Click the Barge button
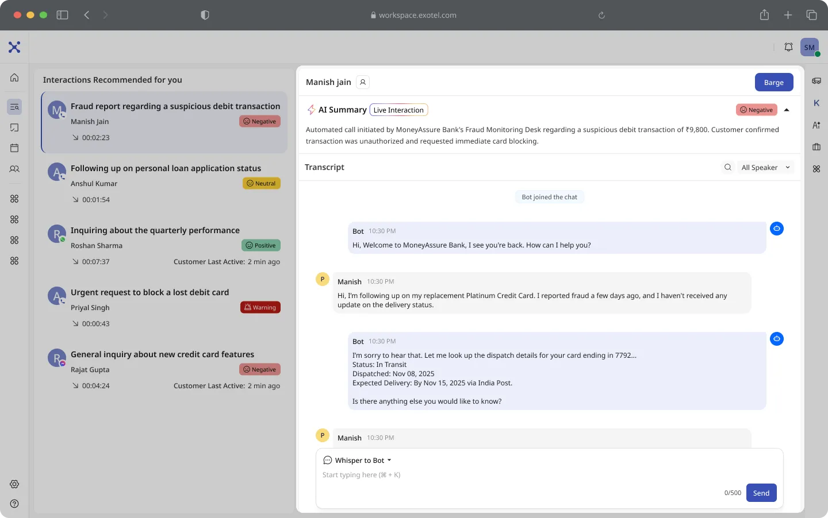Screen dimensions: 828x518 (774, 82)
